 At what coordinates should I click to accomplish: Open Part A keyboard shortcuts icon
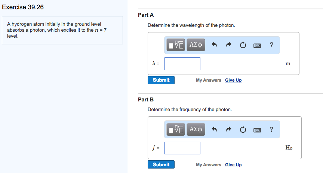coord(257,45)
